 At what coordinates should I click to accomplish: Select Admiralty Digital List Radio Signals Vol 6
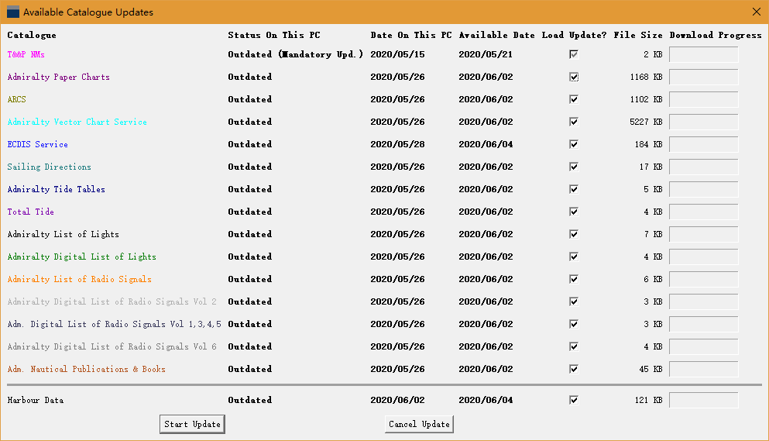click(x=112, y=346)
